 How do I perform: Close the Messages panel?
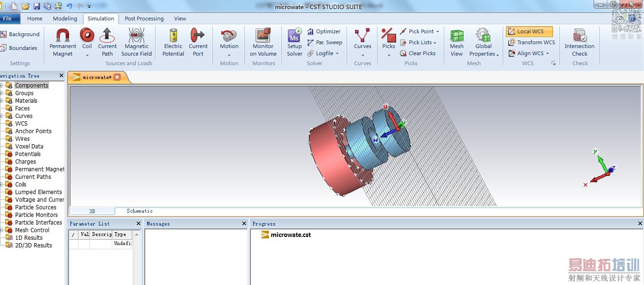[x=244, y=224]
